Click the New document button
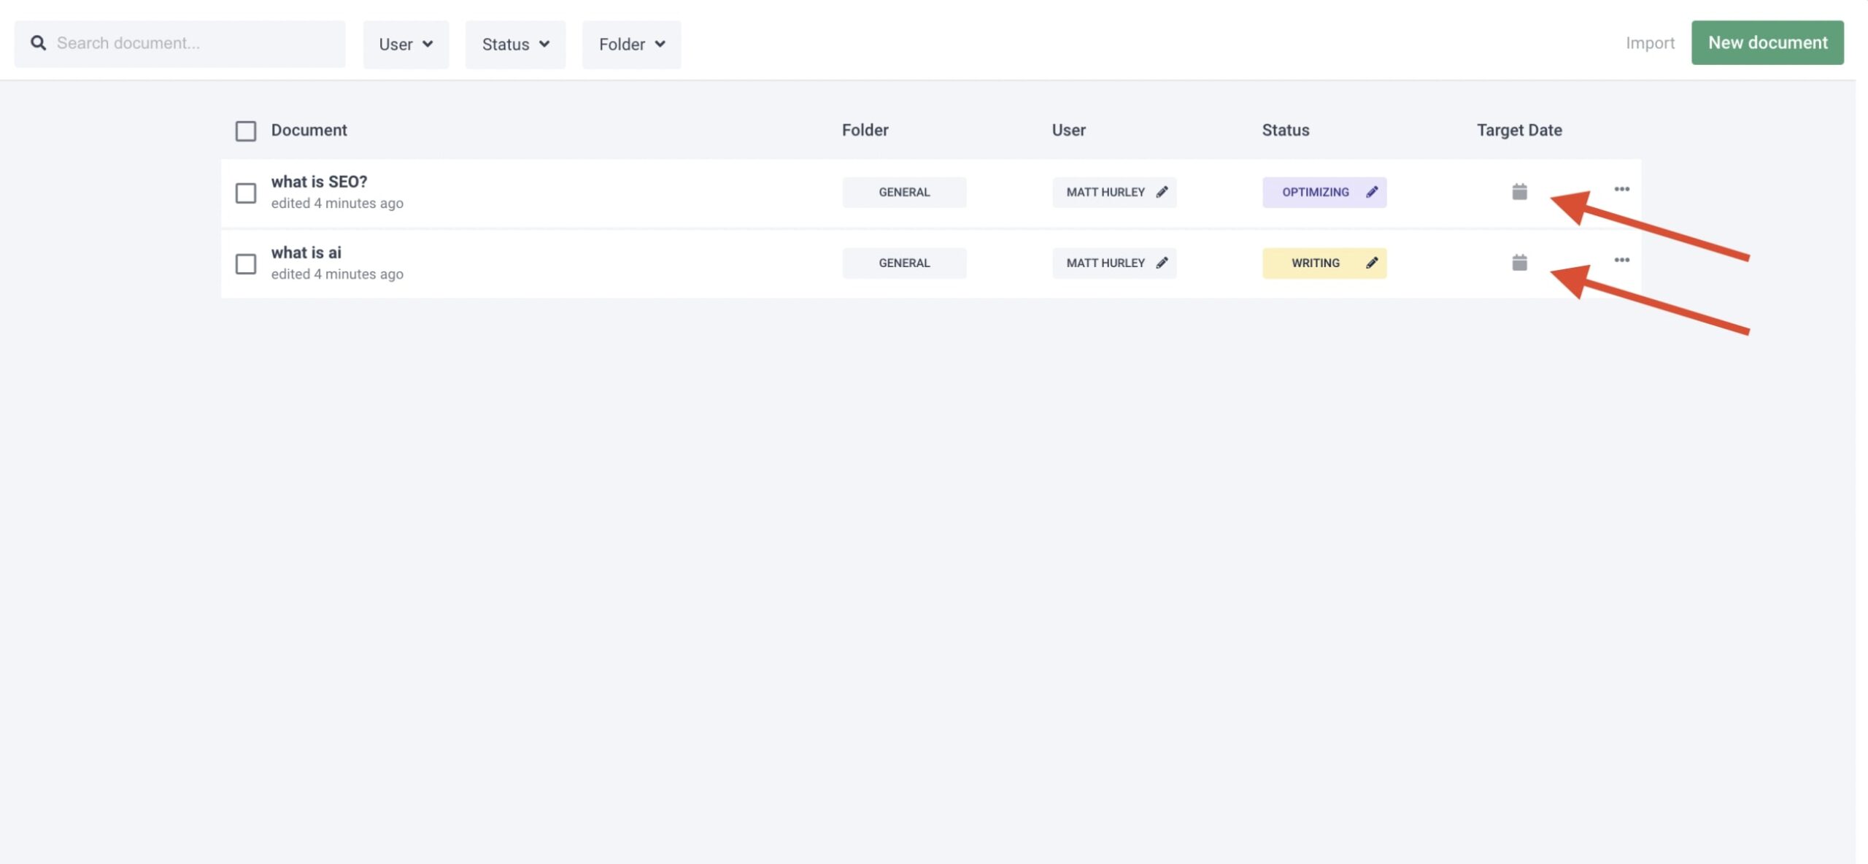Image resolution: width=1868 pixels, height=864 pixels. point(1767,43)
